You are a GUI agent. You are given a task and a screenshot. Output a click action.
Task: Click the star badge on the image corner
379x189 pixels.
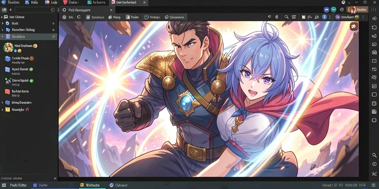coord(354,26)
